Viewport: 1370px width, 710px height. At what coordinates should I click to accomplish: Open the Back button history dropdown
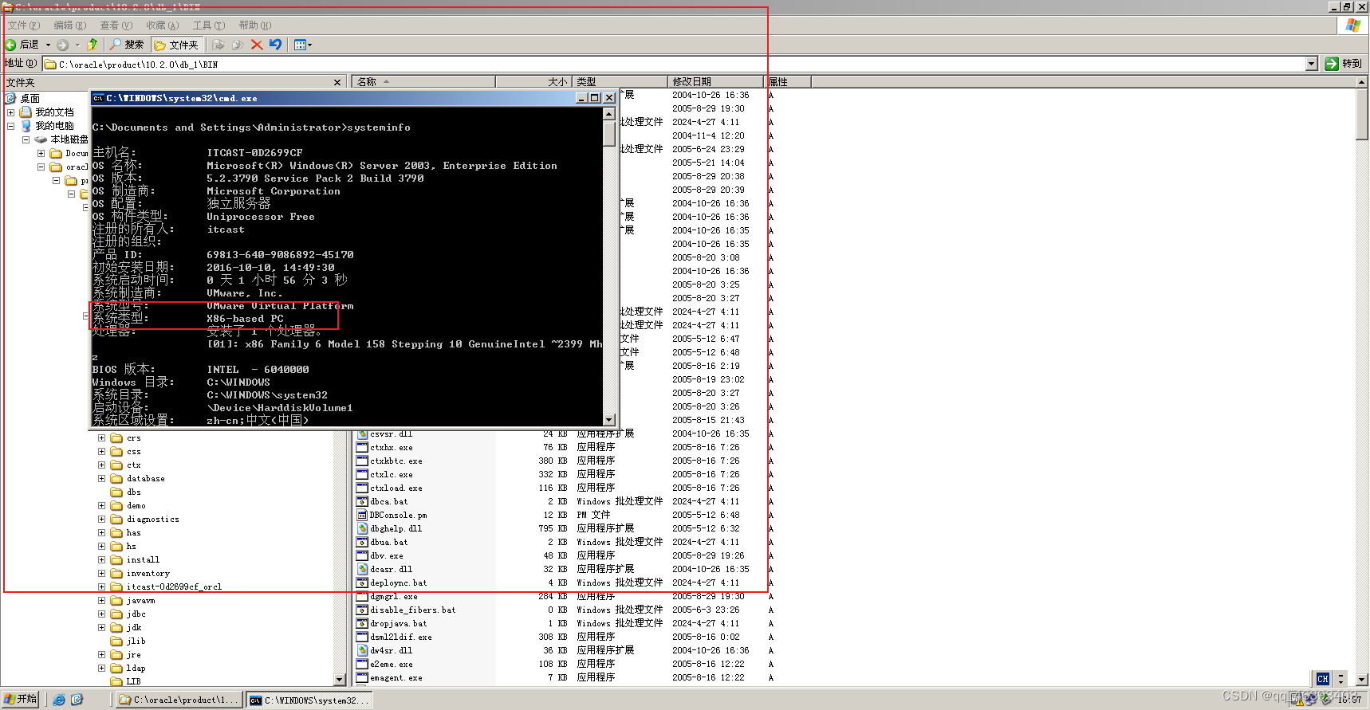48,45
